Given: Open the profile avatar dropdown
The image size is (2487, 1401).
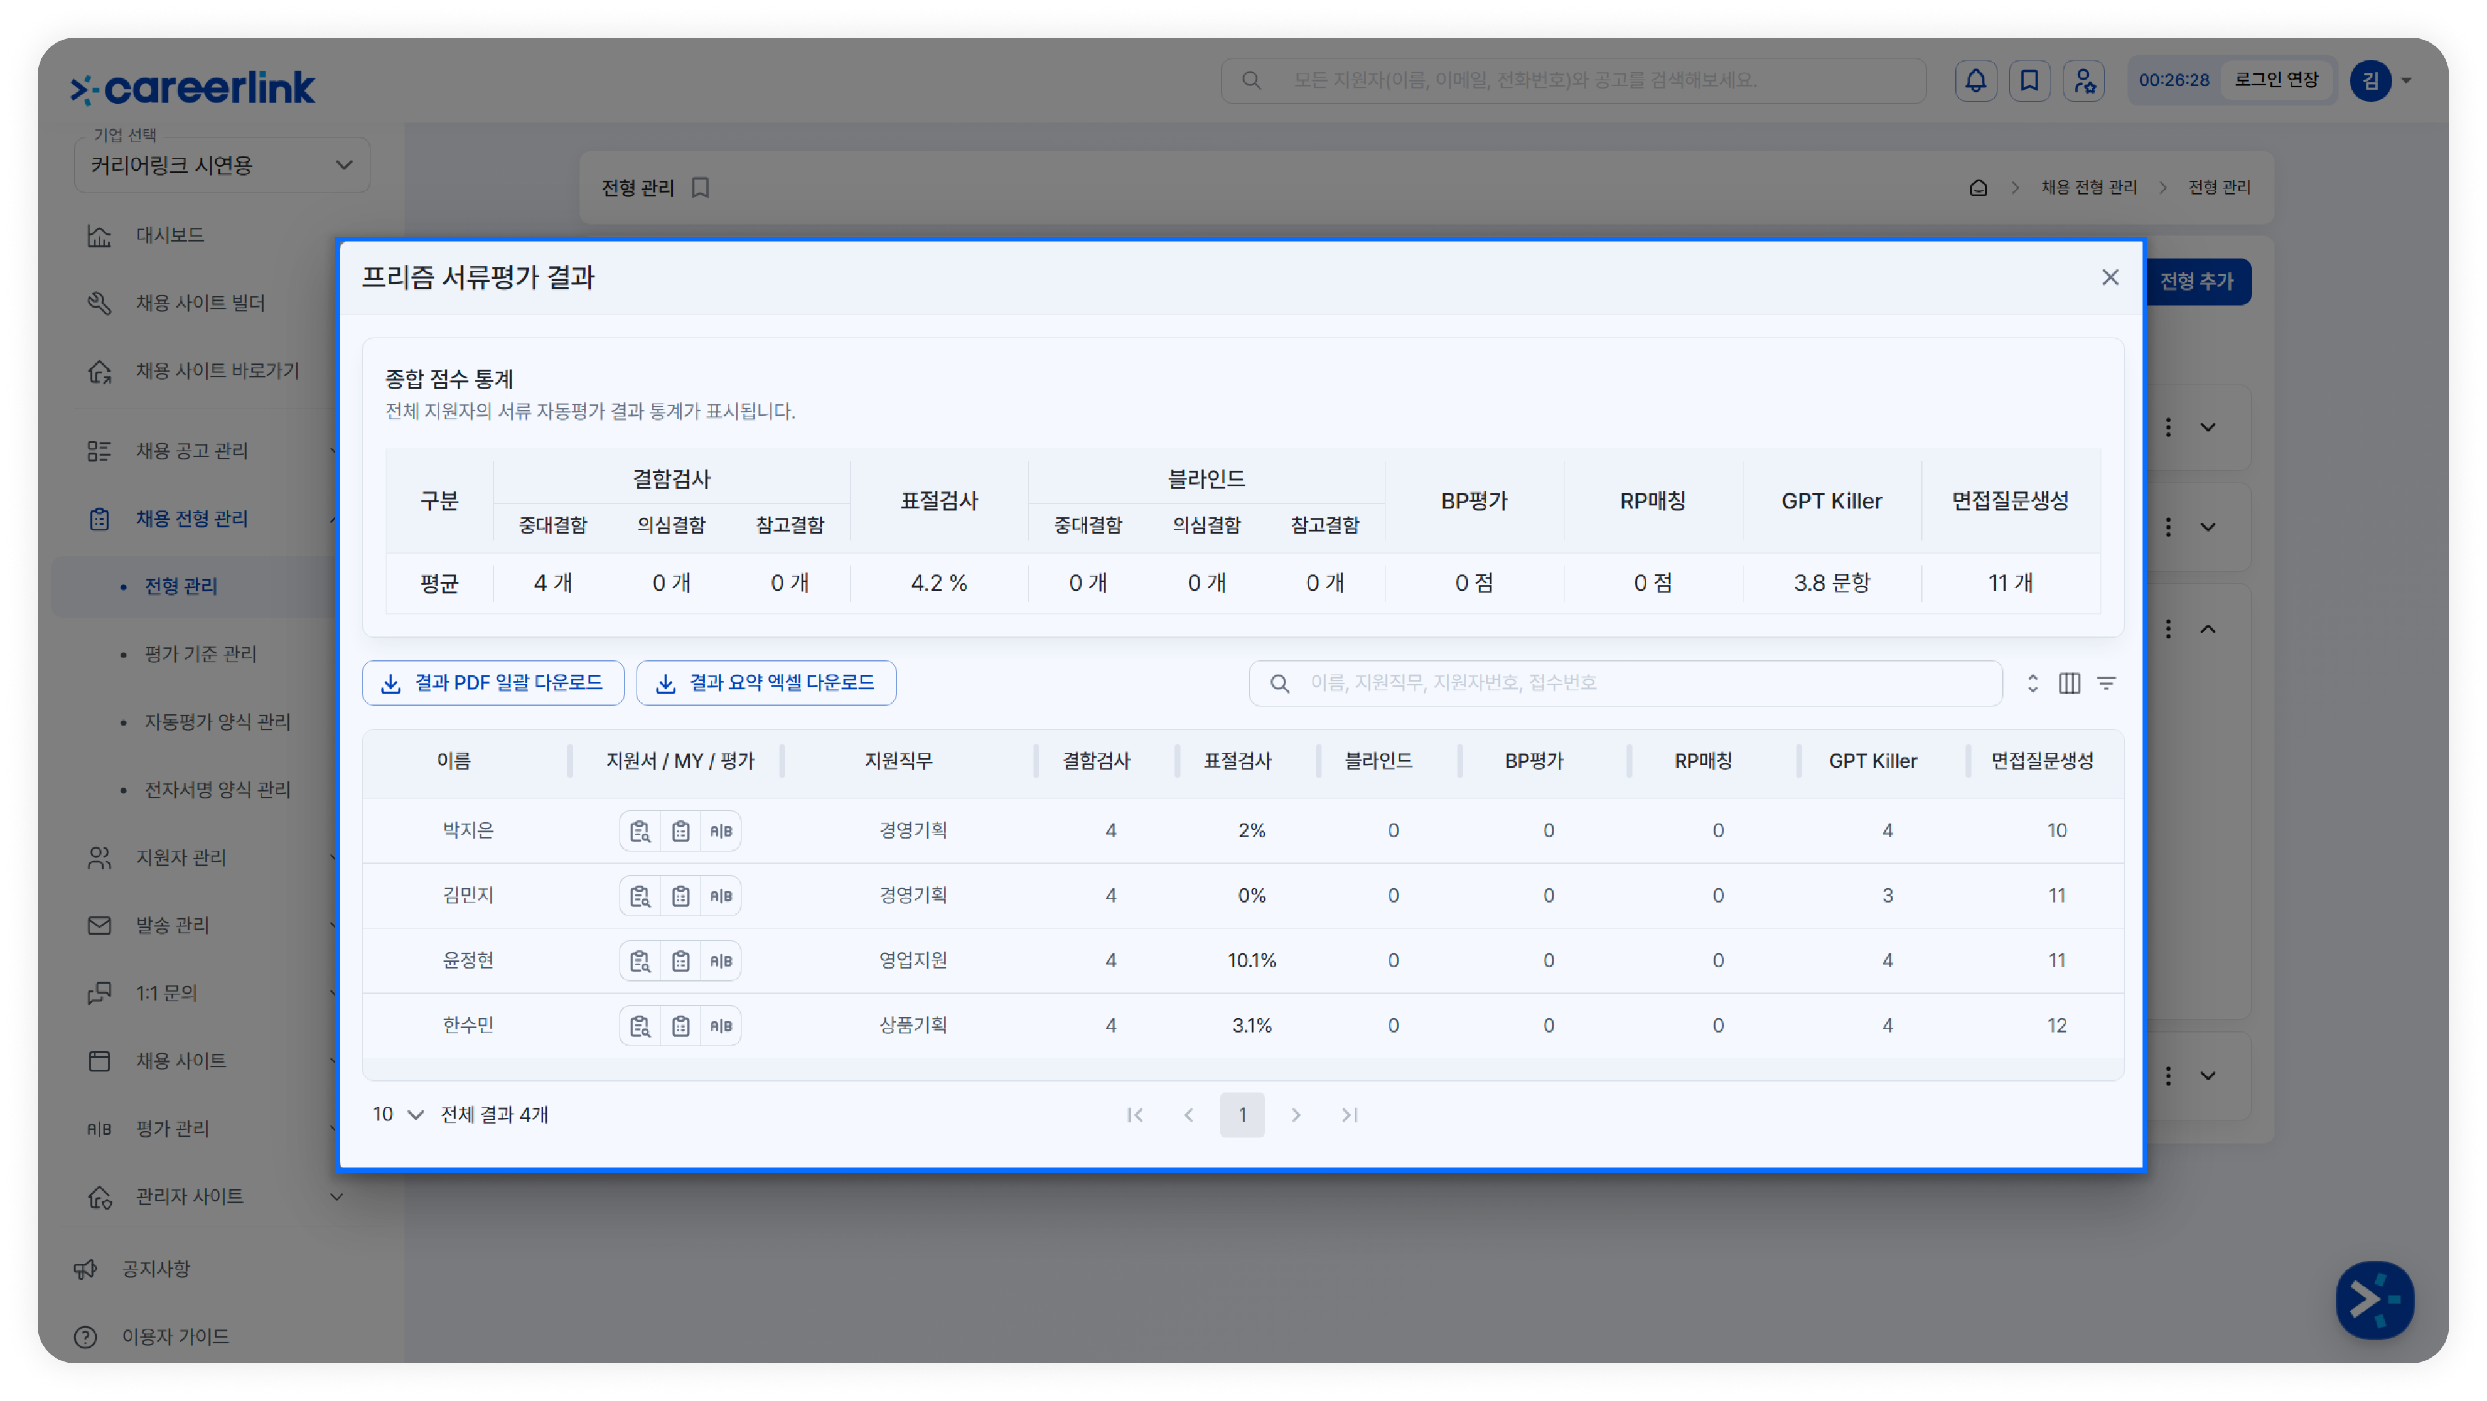Looking at the screenshot, I should pos(2381,80).
